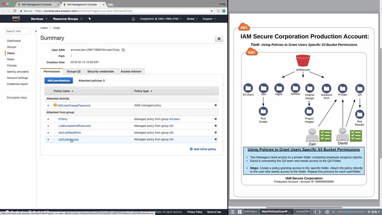382x215 pixels.
Task: Switch to the Access Advisor tab
Action: [x=131, y=72]
